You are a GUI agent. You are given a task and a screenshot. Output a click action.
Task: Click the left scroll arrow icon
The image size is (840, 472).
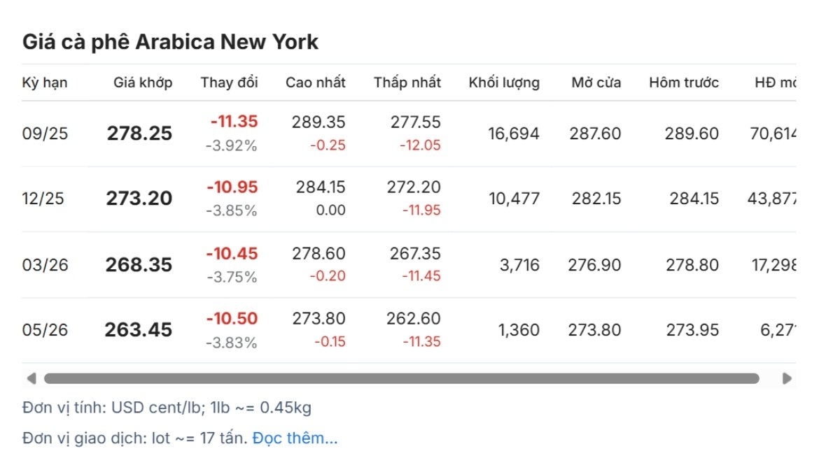tap(31, 378)
